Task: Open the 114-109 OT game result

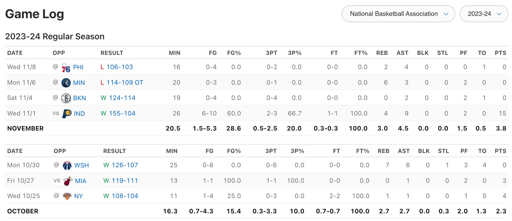Action: click(x=125, y=83)
